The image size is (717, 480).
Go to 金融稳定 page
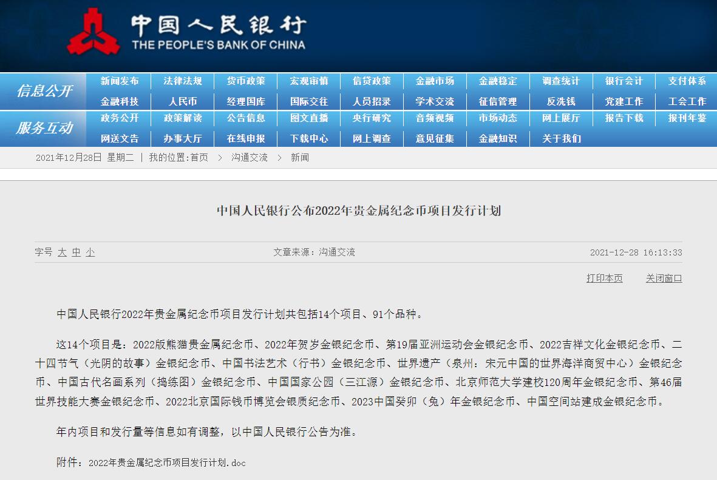click(498, 81)
